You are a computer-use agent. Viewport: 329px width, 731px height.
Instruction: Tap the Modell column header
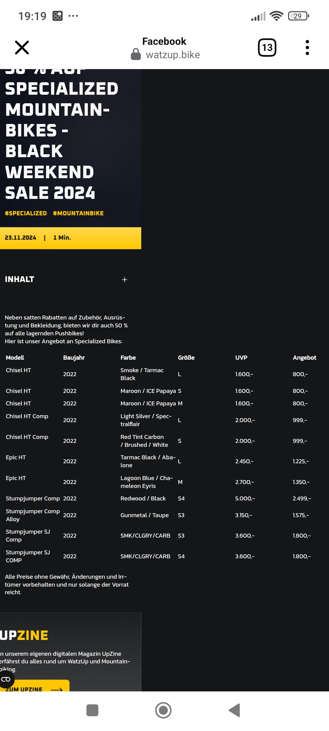click(x=15, y=358)
